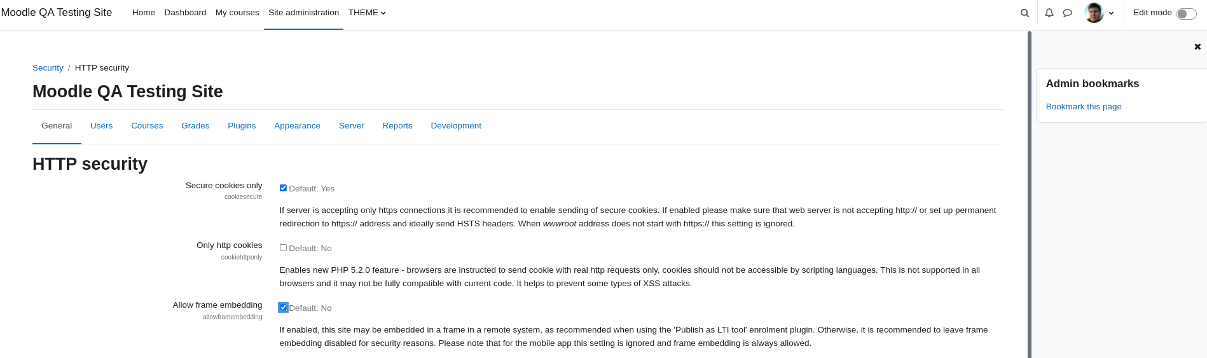The image size is (1207, 358).
Task: Switch to the Plugins tab
Action: pyautogui.click(x=242, y=126)
